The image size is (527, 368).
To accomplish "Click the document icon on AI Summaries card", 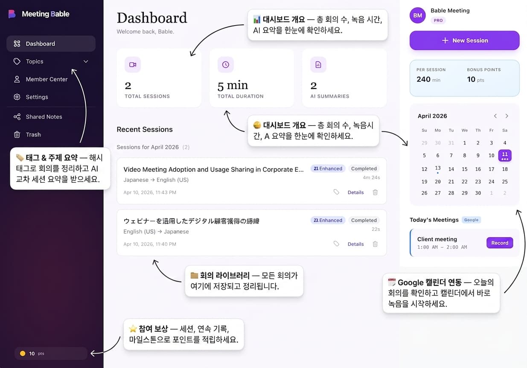I will pyautogui.click(x=318, y=64).
